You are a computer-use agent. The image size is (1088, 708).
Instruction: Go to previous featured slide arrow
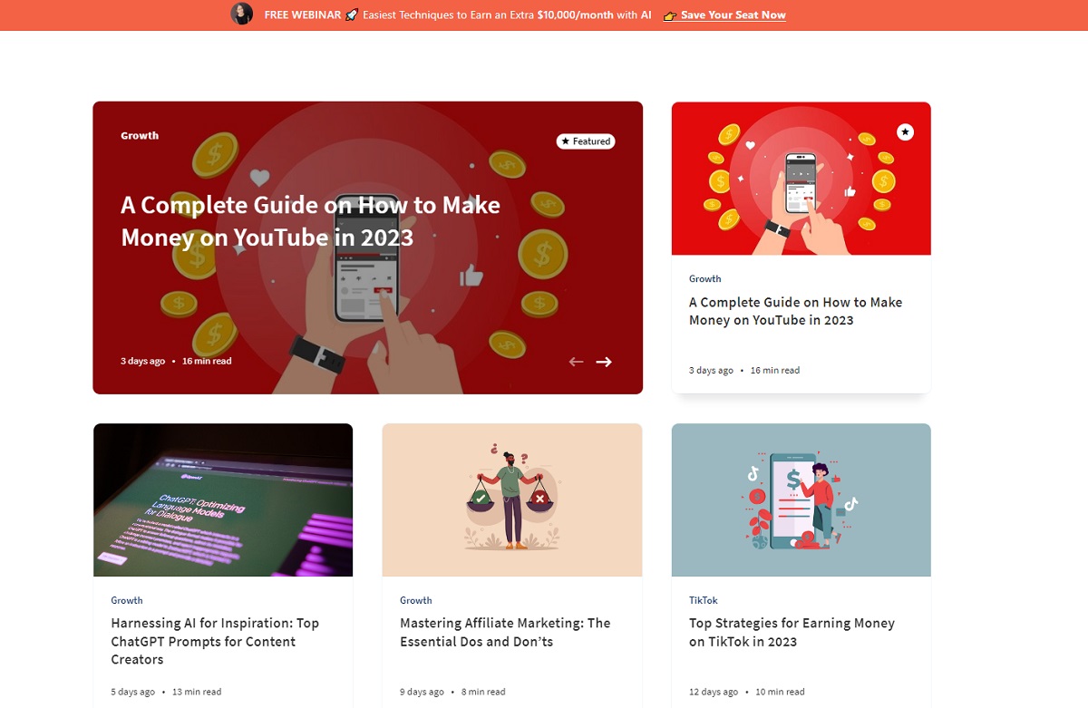click(576, 362)
